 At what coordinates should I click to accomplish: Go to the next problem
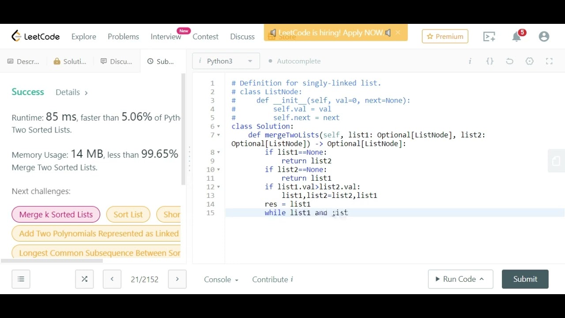click(x=177, y=279)
